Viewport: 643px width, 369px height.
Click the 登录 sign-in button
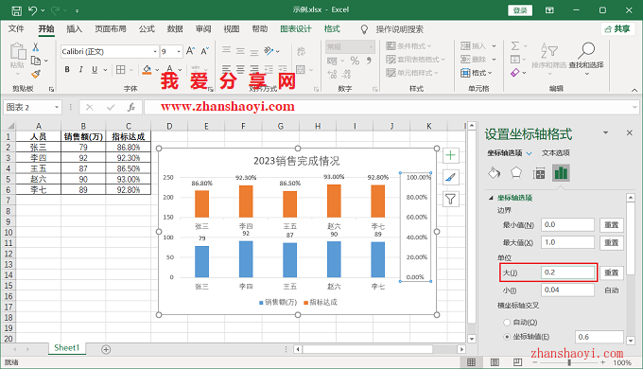pyautogui.click(x=520, y=10)
